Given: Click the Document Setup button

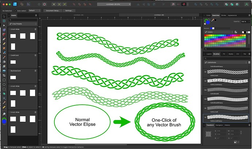Looking at the screenshot, I should pyautogui.click(x=53, y=11).
